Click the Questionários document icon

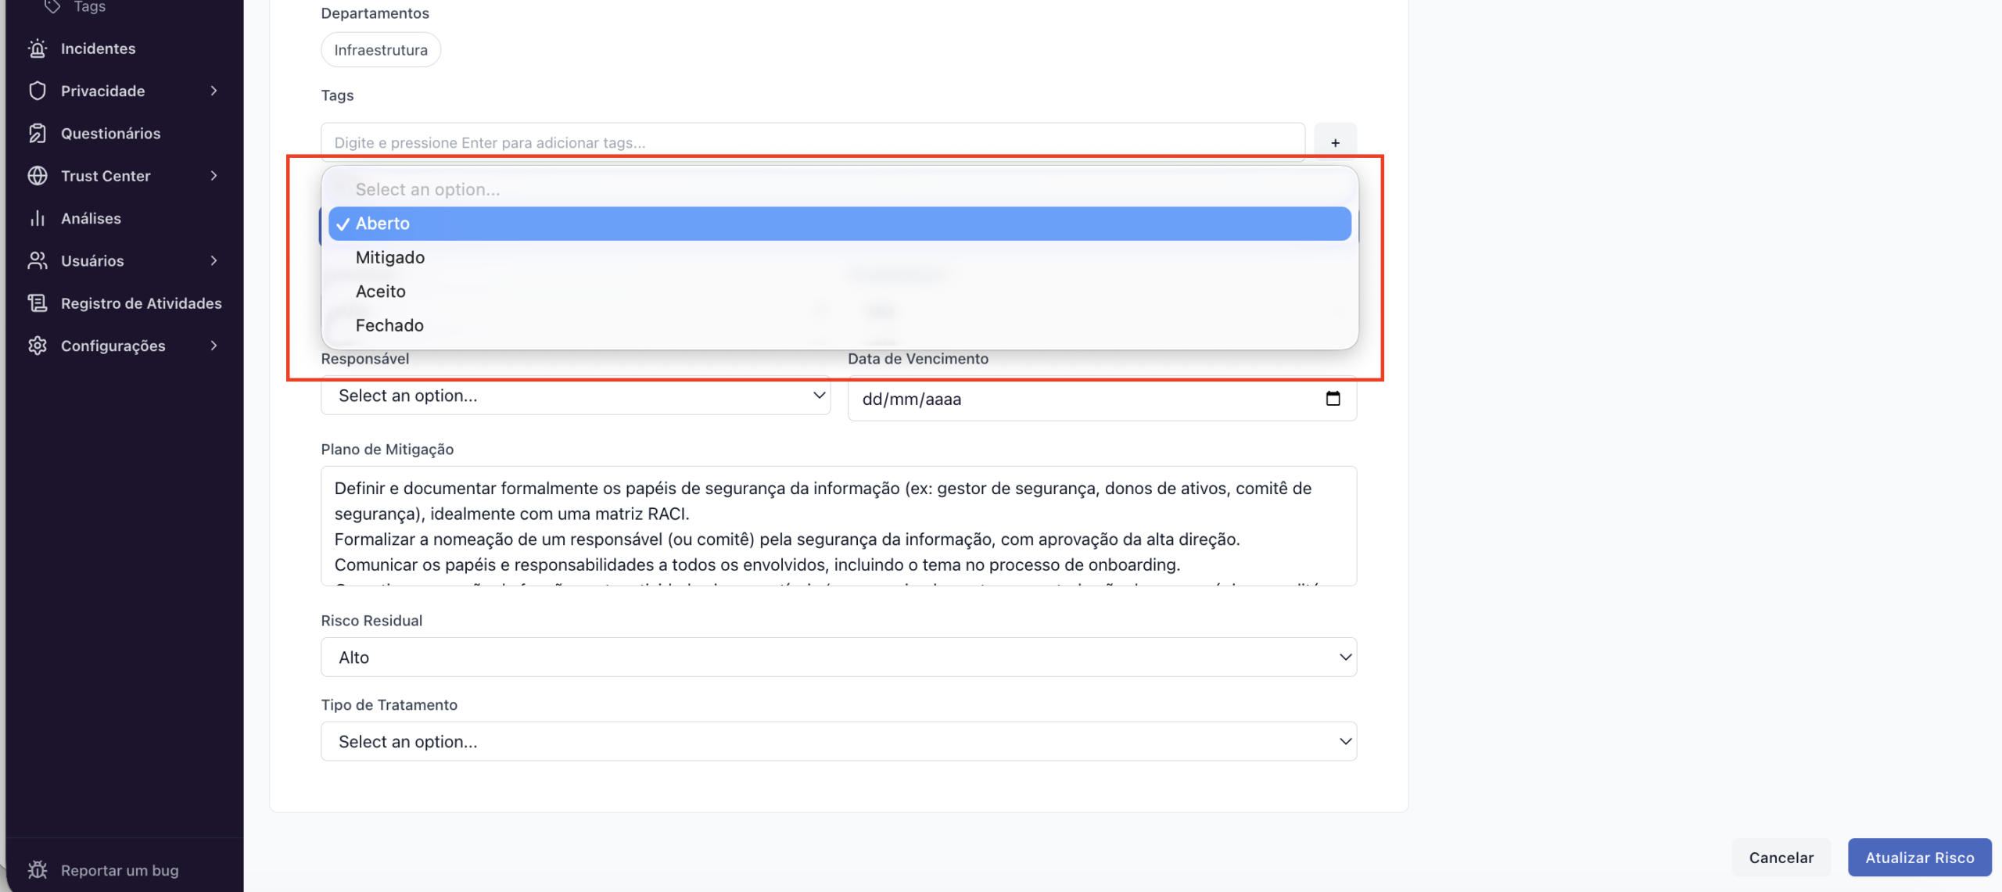[38, 133]
